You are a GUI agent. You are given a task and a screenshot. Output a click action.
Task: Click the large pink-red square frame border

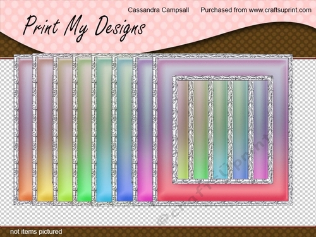click(223, 193)
